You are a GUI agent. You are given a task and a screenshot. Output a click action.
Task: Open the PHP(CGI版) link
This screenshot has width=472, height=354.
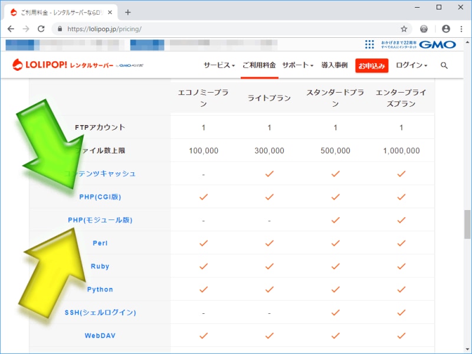tap(100, 197)
